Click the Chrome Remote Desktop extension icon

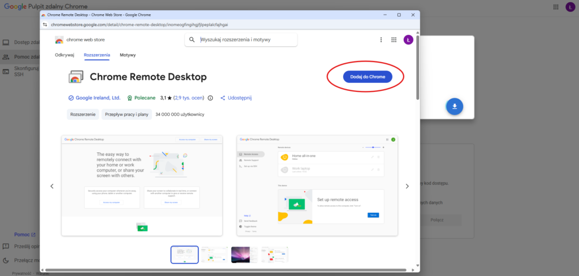point(75,77)
